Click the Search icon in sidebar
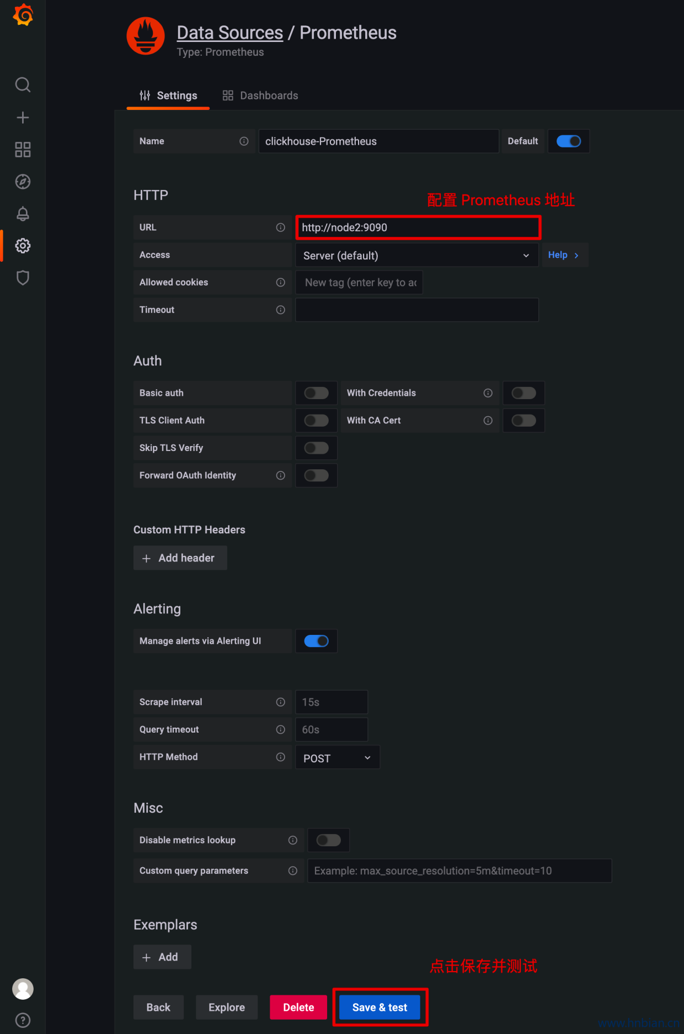This screenshot has height=1034, width=684. pyautogui.click(x=23, y=85)
